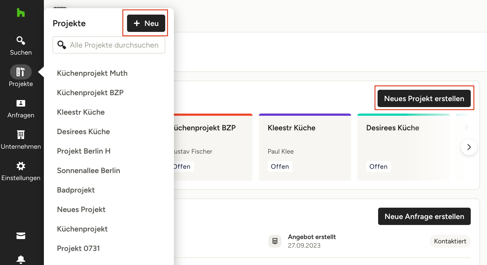487x265 pixels.
Task: Click Neue Anfrage erstellen button
Action: point(424,216)
